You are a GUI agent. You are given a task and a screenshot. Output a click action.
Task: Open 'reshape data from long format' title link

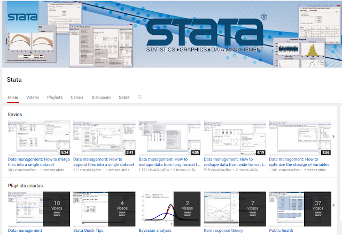169,162
